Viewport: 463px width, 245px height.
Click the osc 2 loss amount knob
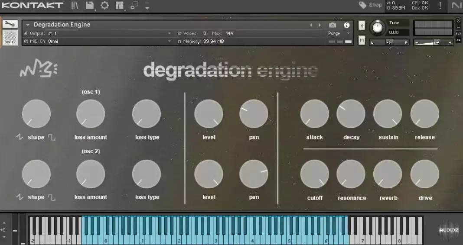point(91,174)
